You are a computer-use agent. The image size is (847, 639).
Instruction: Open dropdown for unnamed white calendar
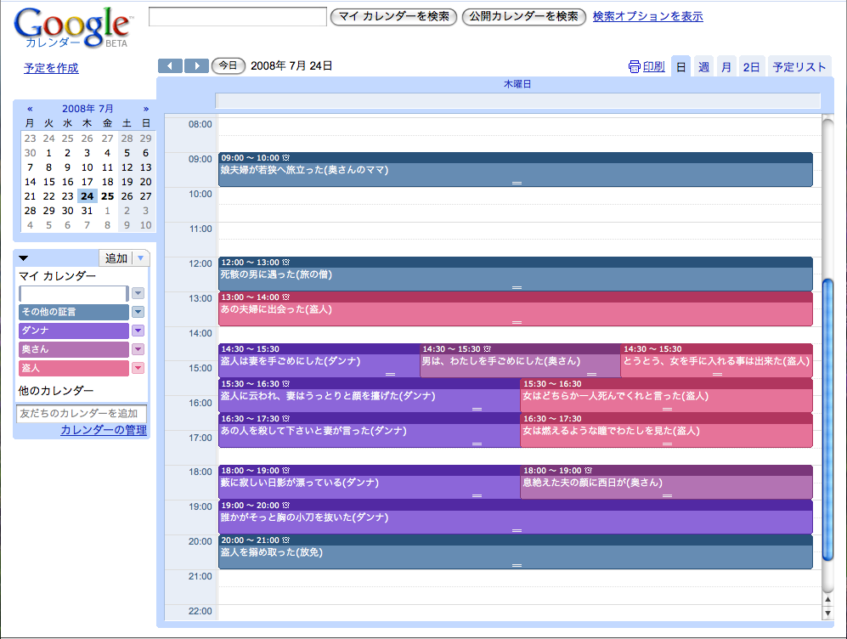point(138,293)
